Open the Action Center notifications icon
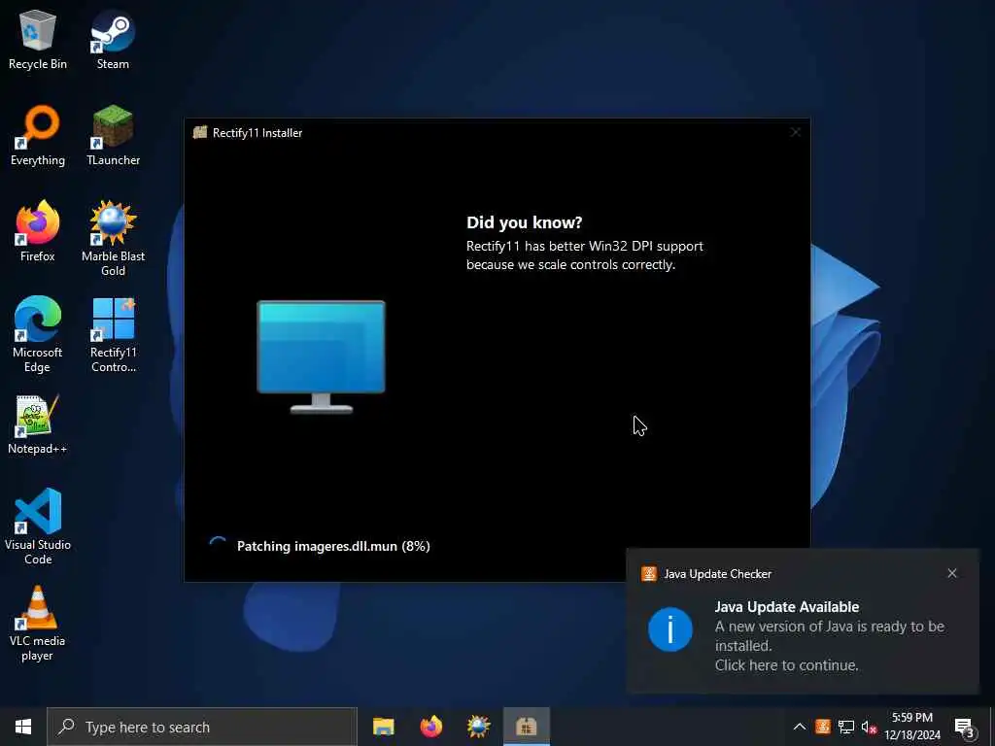Screen dimensions: 995x746 965,727
